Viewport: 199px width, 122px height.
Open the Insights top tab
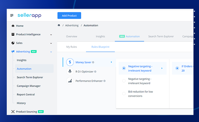point(100,36)
